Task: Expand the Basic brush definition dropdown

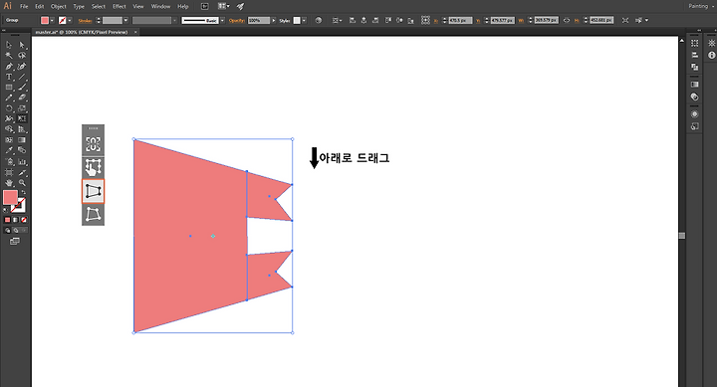Action: tap(222, 20)
